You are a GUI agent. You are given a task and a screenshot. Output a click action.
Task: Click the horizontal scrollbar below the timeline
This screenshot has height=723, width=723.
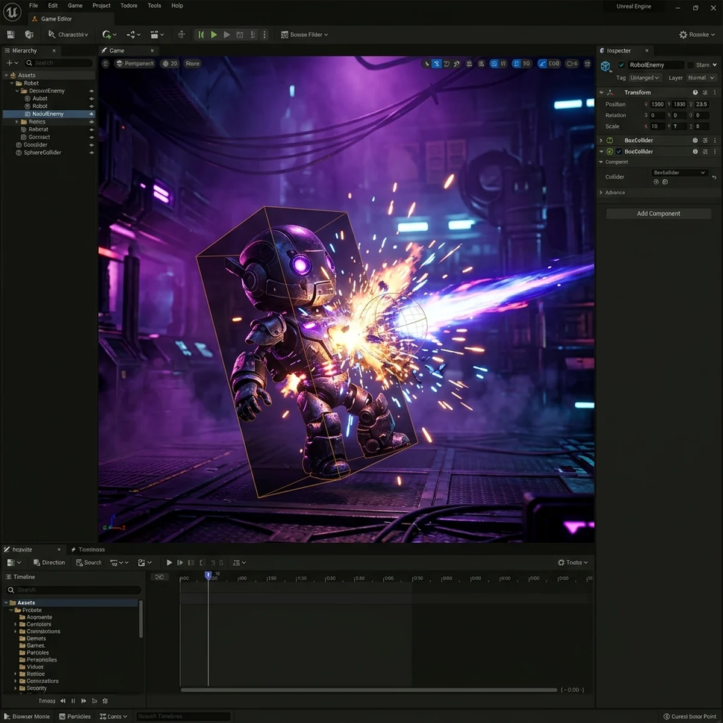pyautogui.click(x=369, y=690)
